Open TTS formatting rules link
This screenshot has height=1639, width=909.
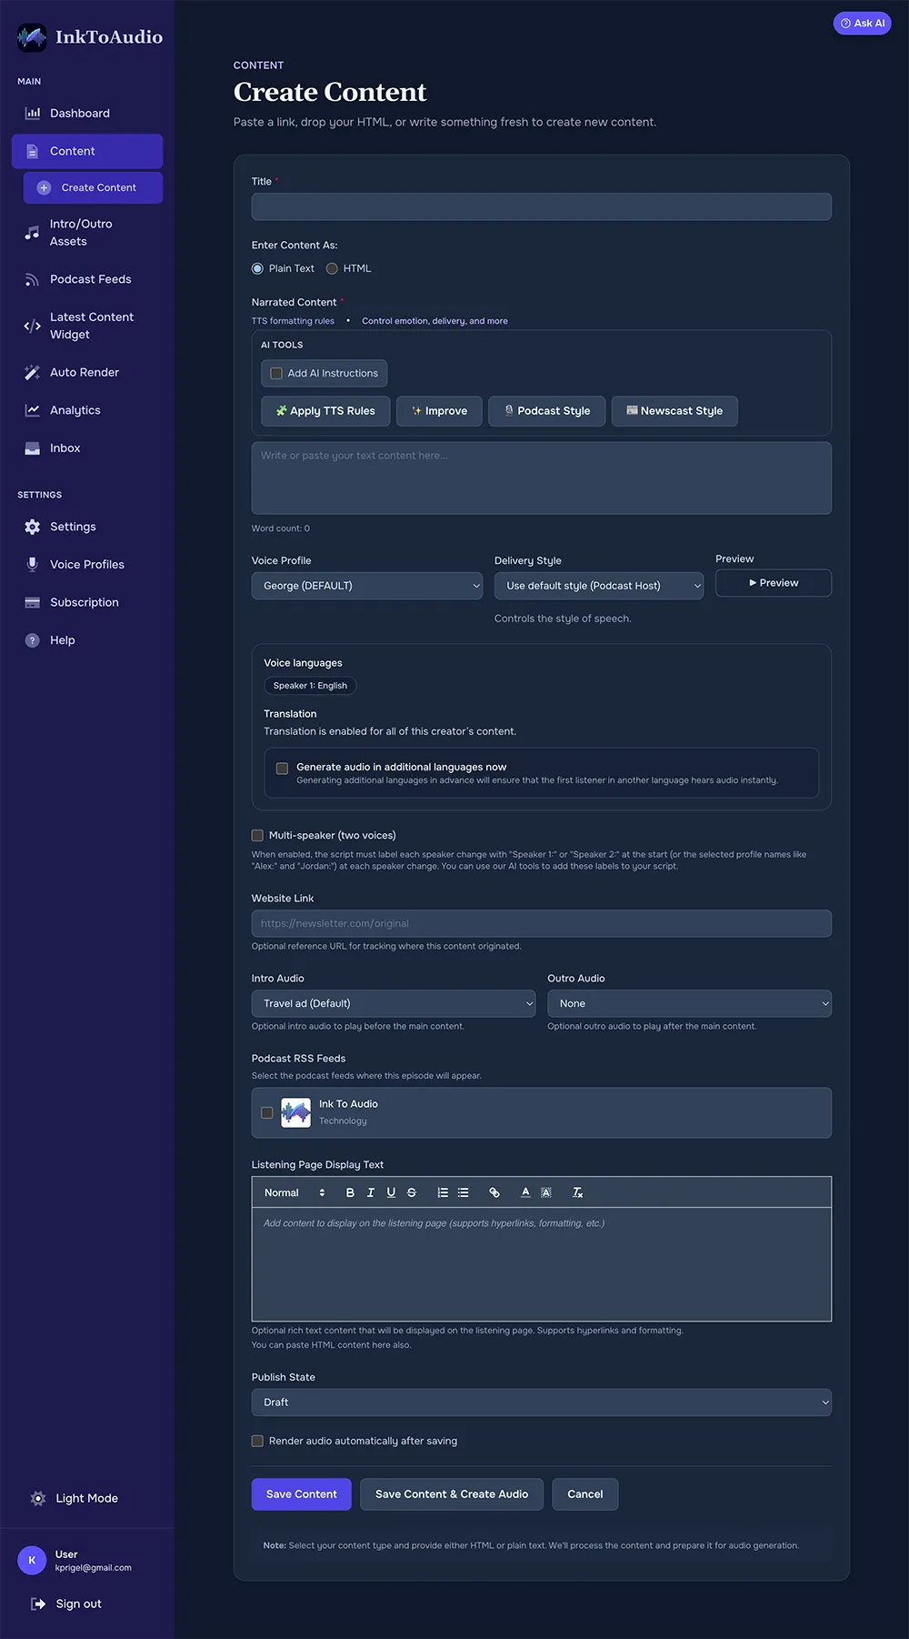293,321
